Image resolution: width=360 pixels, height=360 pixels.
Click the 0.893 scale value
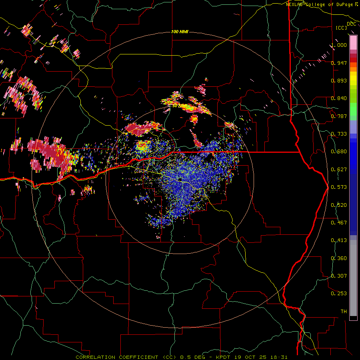pos(339,80)
